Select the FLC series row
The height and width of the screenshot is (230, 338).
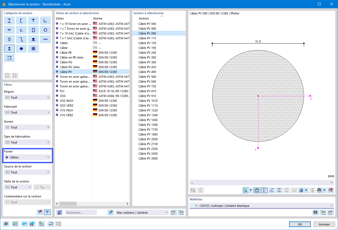[x=92, y=91]
